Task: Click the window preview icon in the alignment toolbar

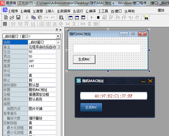Action: click(x=5, y=24)
